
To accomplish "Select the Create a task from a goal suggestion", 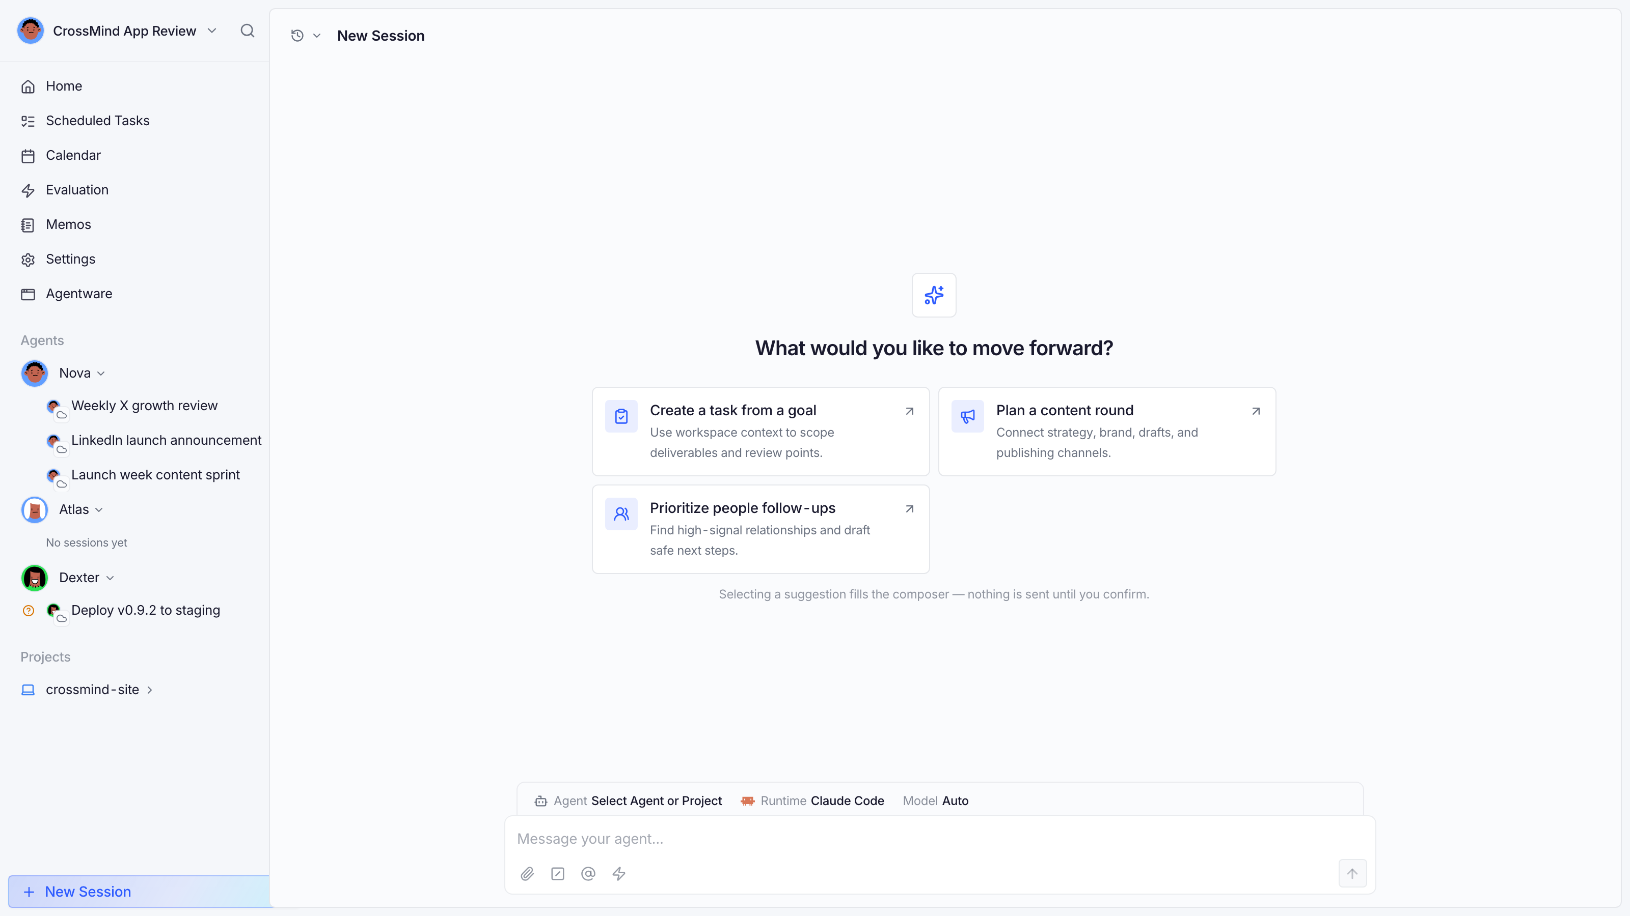I will click(x=760, y=431).
